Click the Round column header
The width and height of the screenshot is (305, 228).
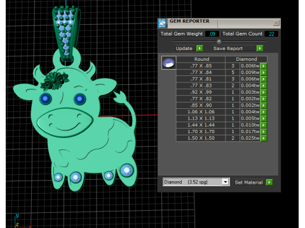(201, 59)
